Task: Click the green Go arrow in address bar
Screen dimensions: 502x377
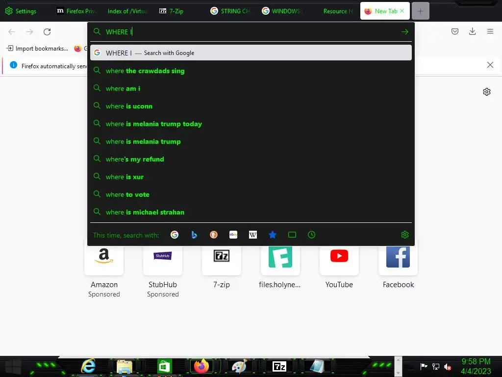Action: pos(404,32)
